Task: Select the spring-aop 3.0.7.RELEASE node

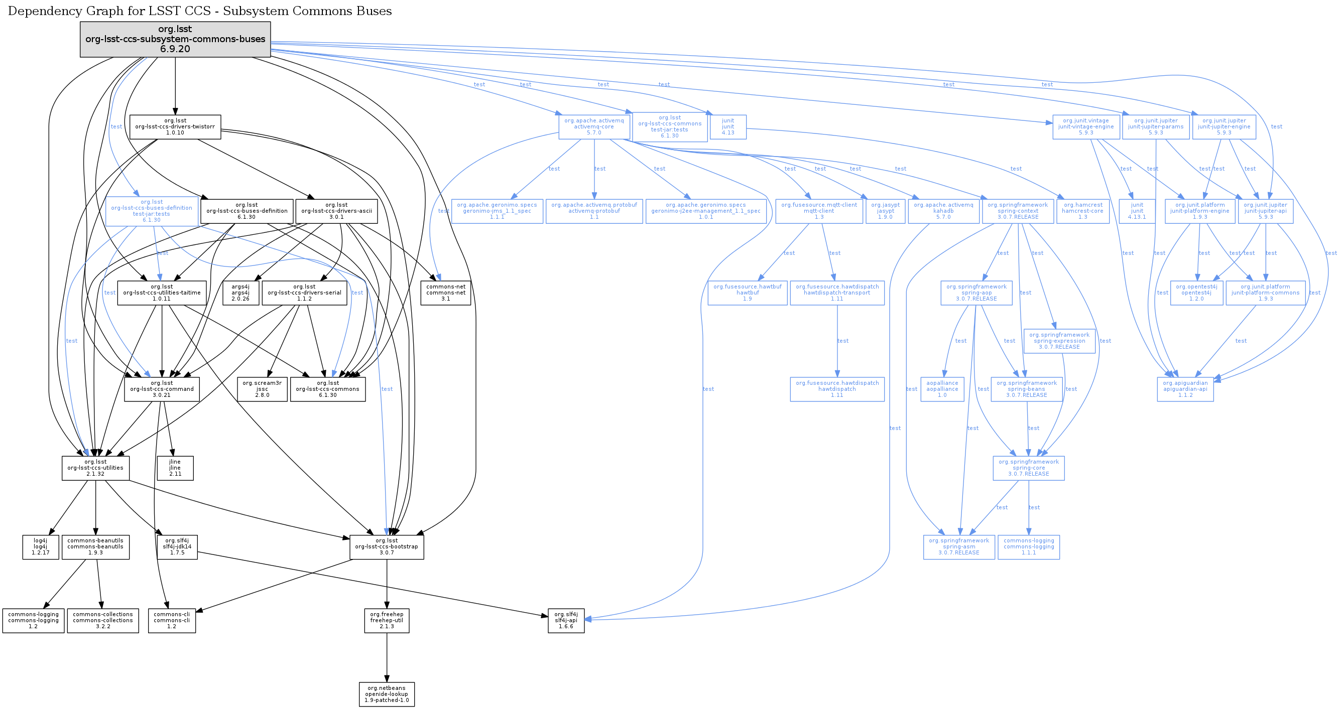Action: (x=977, y=293)
